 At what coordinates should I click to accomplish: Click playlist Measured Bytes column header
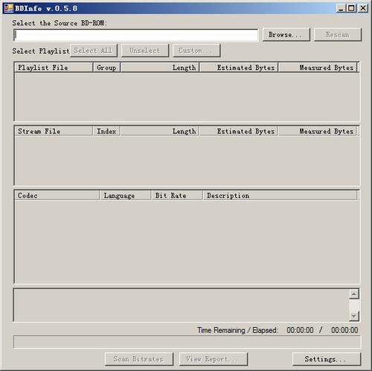point(318,67)
